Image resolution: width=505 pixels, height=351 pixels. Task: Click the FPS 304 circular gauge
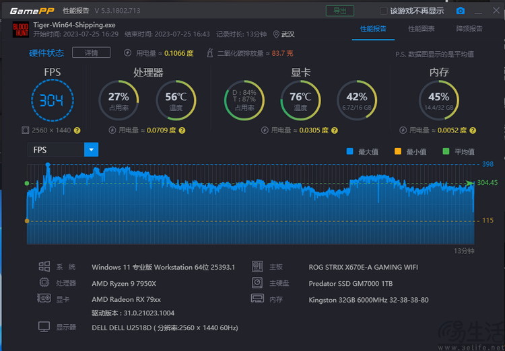click(53, 100)
